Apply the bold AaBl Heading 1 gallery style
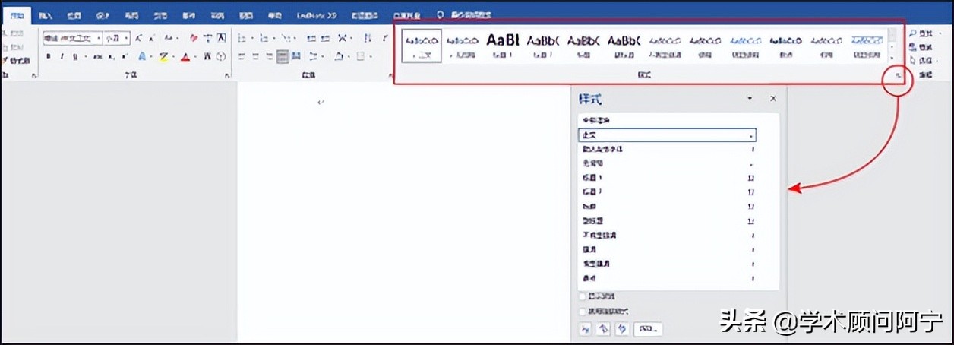954x345 pixels. pyautogui.click(x=502, y=44)
